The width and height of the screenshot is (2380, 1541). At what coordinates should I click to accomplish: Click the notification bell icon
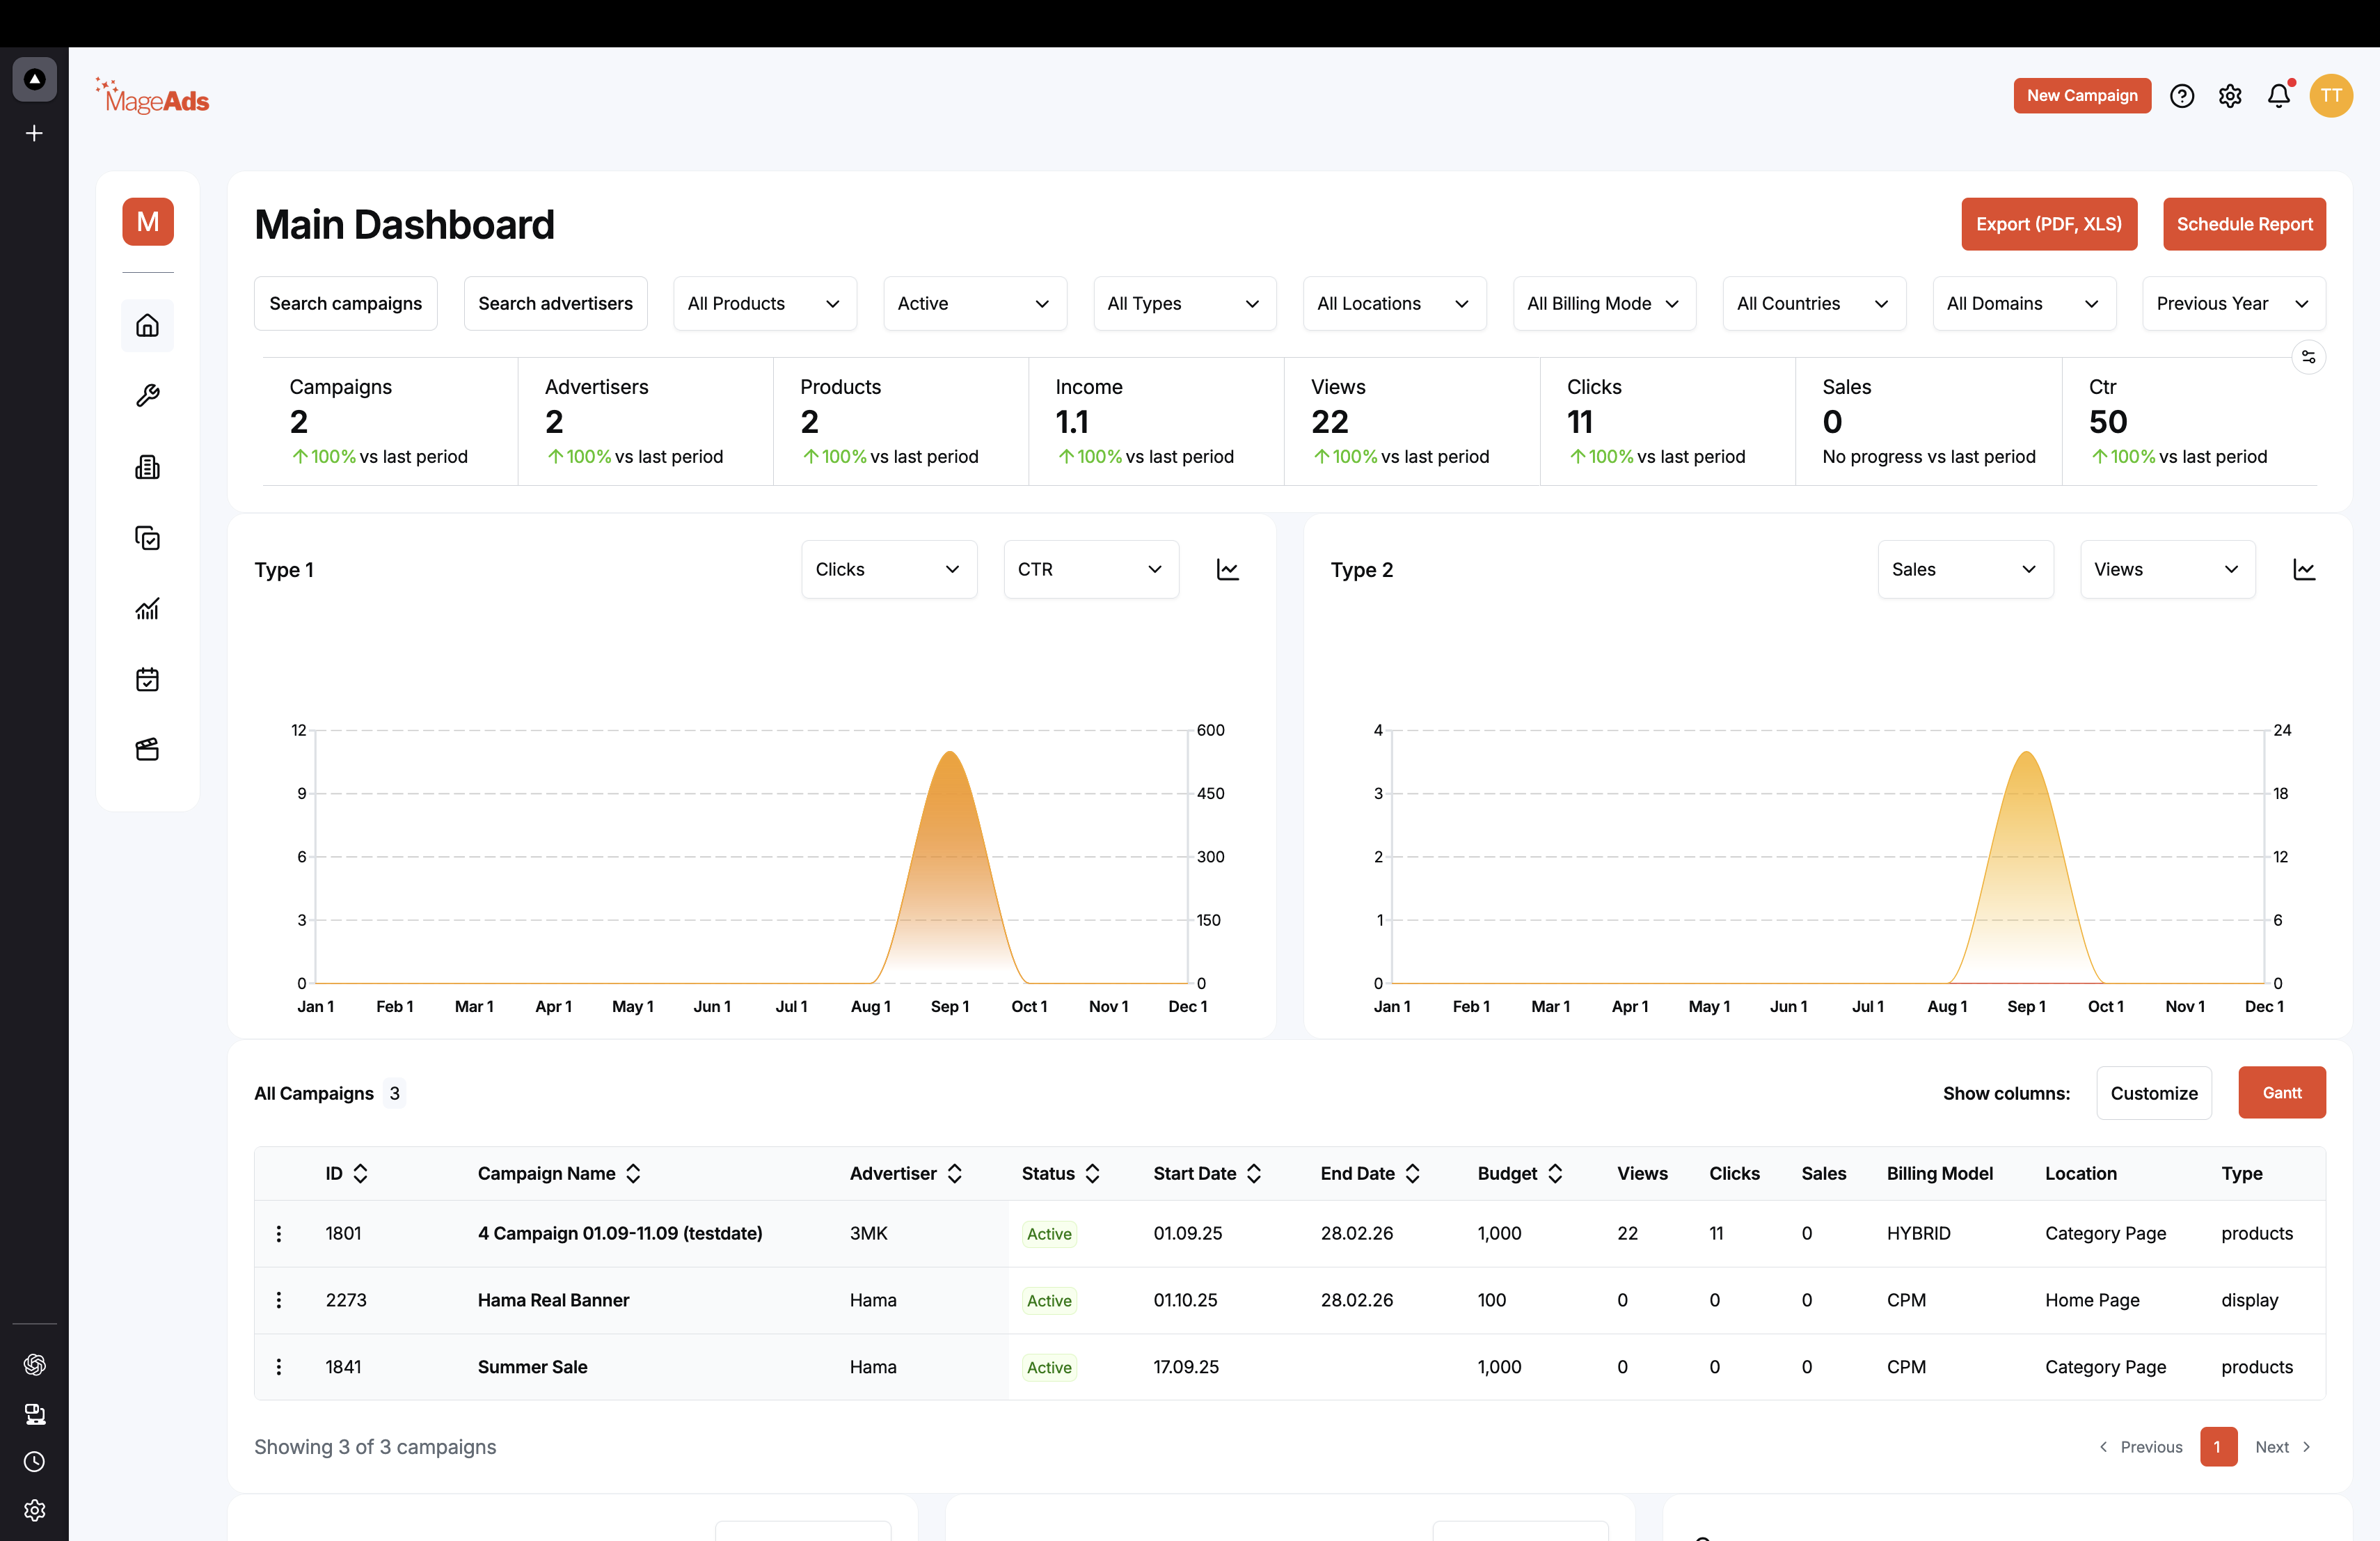[2279, 96]
